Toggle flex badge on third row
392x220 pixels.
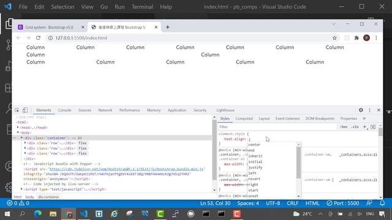click(82, 153)
